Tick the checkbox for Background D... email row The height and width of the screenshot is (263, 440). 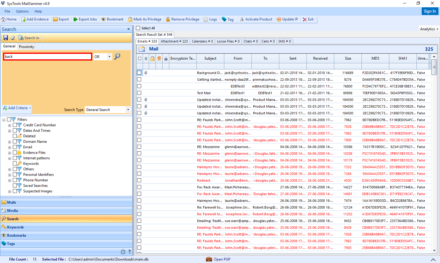pyautogui.click(x=139, y=73)
